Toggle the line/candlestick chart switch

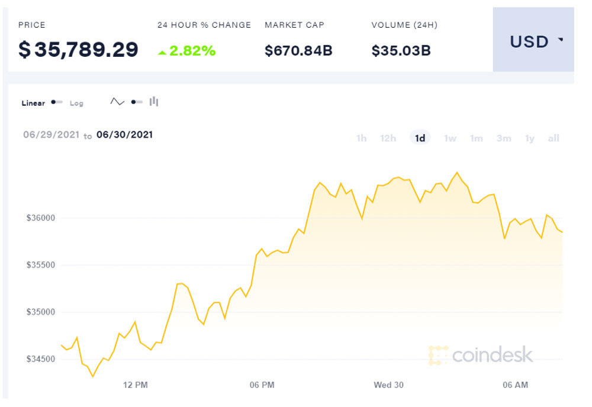137,102
